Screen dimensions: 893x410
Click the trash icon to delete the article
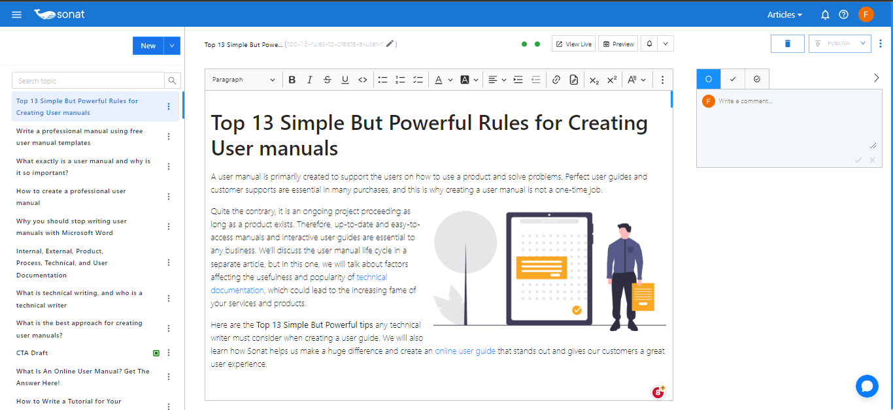(x=787, y=43)
